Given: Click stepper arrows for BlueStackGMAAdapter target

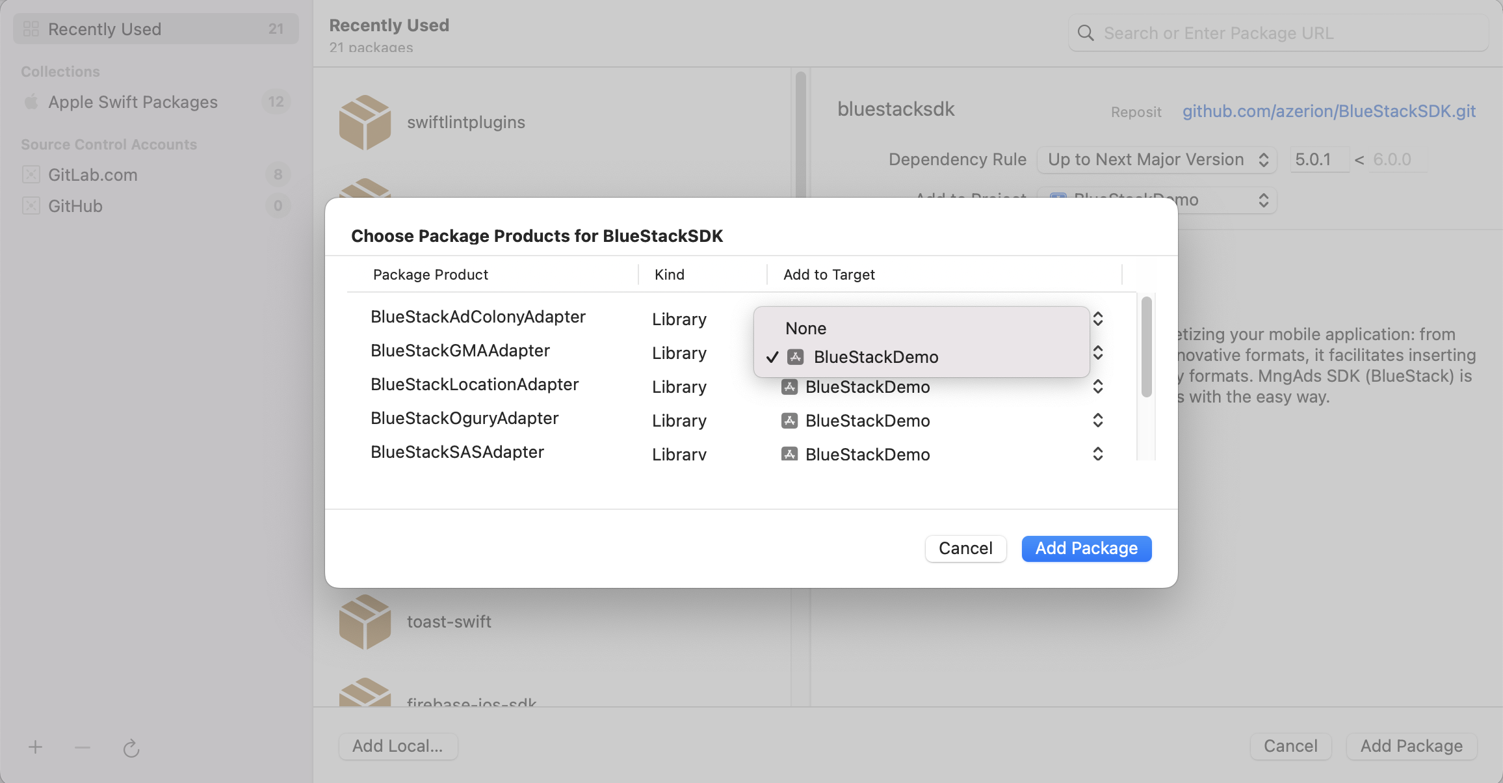Looking at the screenshot, I should (1098, 352).
